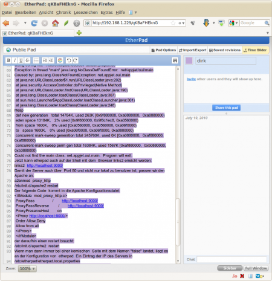
Task: Open the Hilfe menu
Action: click(120, 13)
